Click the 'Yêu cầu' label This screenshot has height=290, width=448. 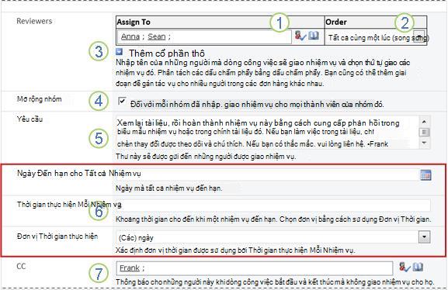(30, 119)
